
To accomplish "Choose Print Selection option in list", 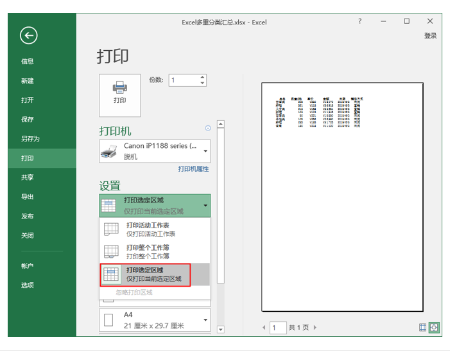I will tap(155, 274).
